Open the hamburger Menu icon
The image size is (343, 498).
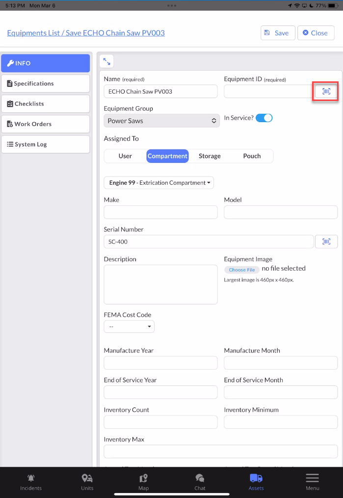[x=312, y=478]
